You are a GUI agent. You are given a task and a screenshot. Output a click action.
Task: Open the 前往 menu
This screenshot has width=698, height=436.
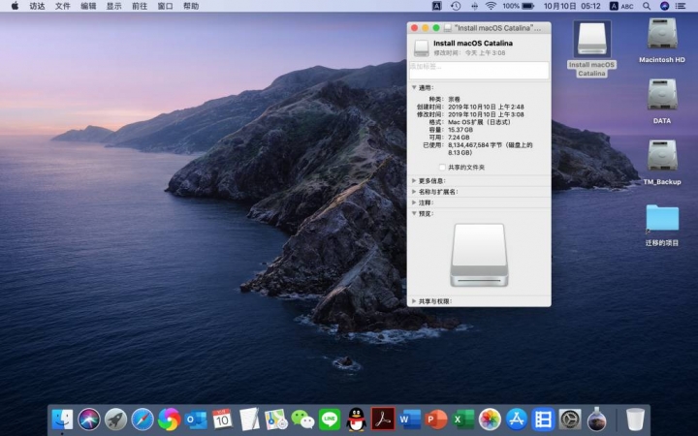click(140, 6)
